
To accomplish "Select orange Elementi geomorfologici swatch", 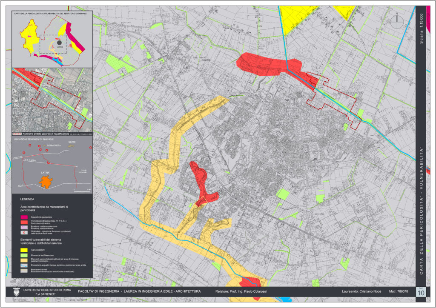I will point(24,260).
